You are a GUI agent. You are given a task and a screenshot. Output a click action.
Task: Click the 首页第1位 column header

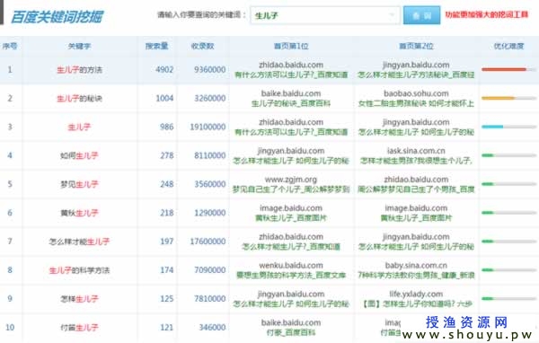pos(291,46)
